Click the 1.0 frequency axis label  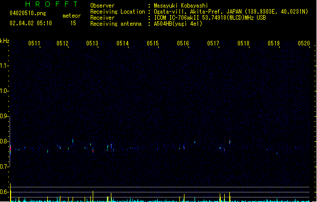pyautogui.click(x=4, y=91)
